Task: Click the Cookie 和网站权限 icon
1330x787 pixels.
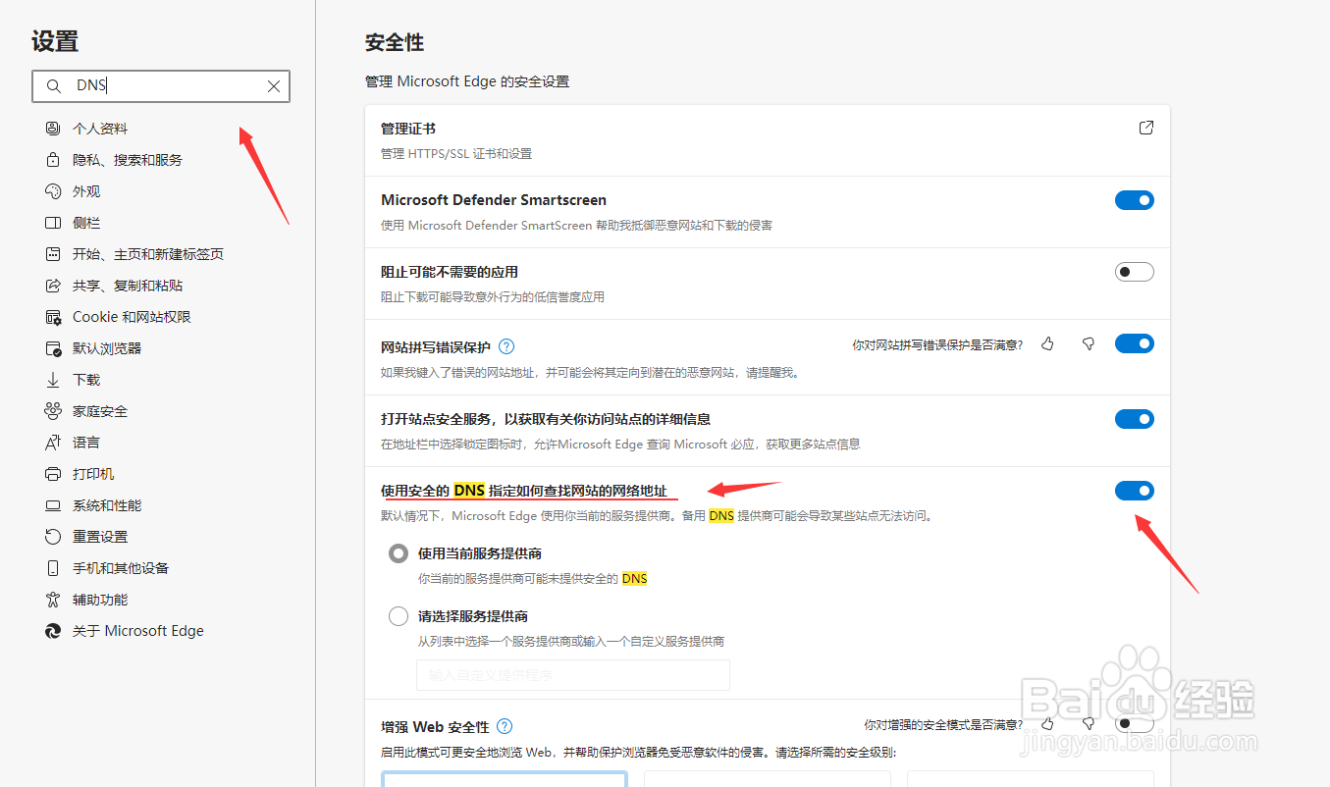Action: (53, 317)
